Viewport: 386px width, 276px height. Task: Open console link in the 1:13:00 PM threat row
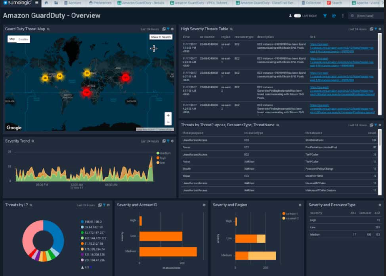(x=342, y=48)
